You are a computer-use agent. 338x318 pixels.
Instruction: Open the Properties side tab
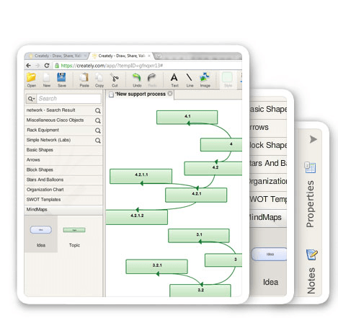pos(310,204)
